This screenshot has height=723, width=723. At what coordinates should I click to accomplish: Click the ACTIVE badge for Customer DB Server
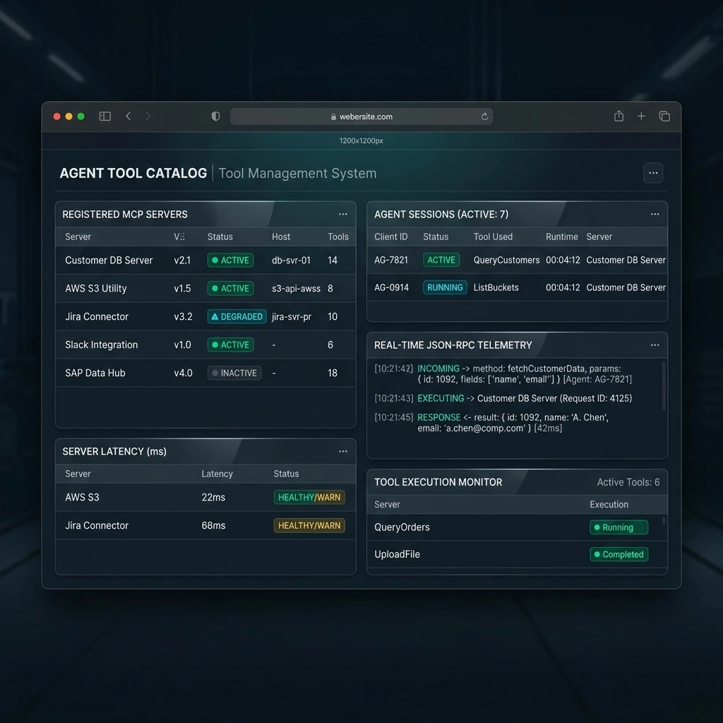[231, 260]
